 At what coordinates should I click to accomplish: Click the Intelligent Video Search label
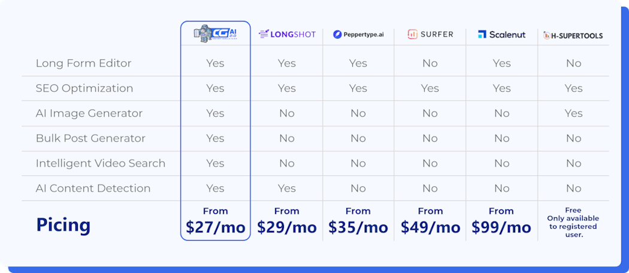(101, 163)
